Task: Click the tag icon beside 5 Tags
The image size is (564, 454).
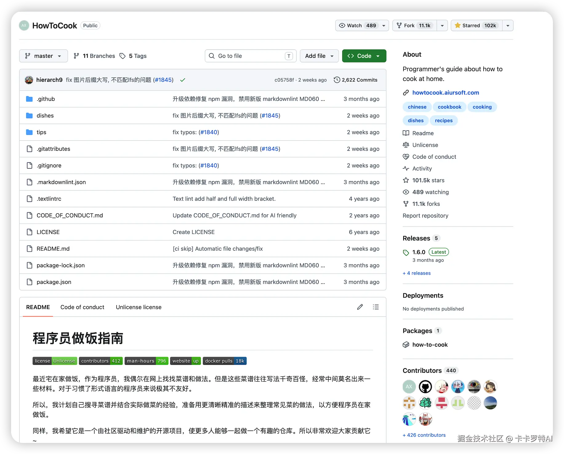Action: coord(123,56)
